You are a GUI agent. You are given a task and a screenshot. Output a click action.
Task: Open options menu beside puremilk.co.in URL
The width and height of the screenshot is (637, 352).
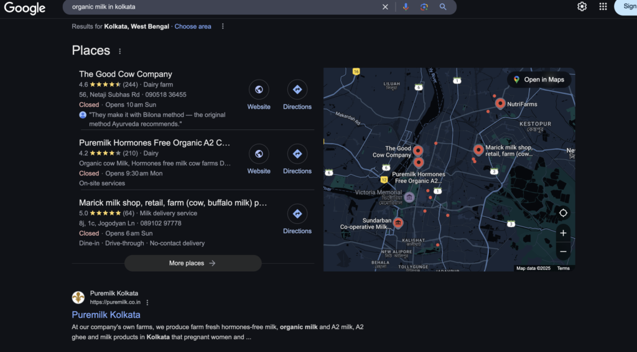(x=147, y=302)
